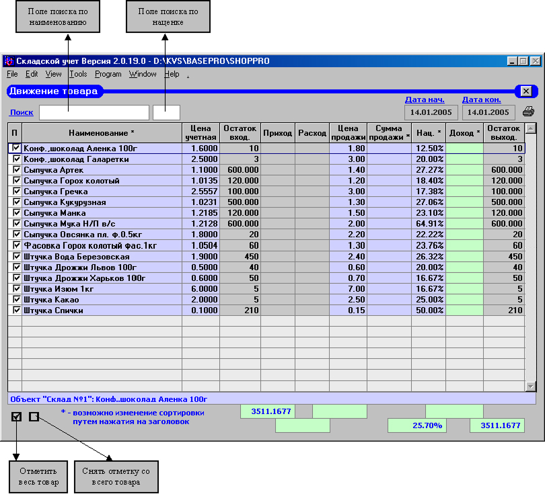Screen dimensions: 545x494
Task: Sort by the Доход column header
Action: [x=464, y=132]
